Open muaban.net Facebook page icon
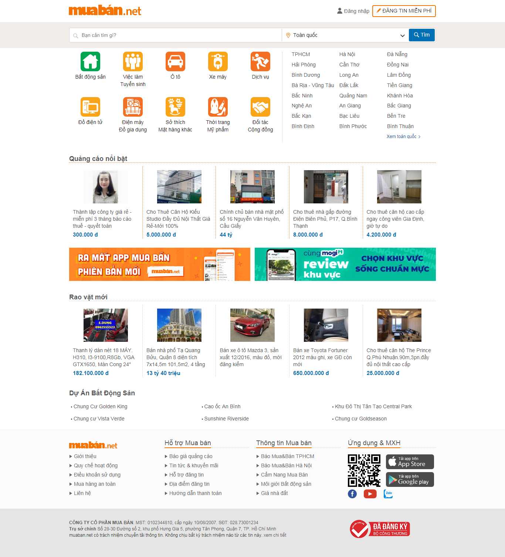The width and height of the screenshot is (505, 557). pyautogui.click(x=352, y=494)
